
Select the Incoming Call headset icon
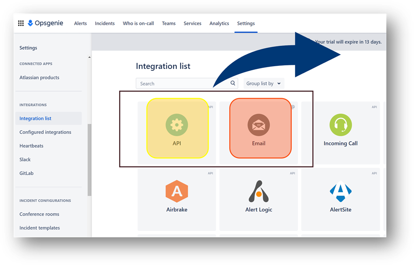pyautogui.click(x=341, y=125)
